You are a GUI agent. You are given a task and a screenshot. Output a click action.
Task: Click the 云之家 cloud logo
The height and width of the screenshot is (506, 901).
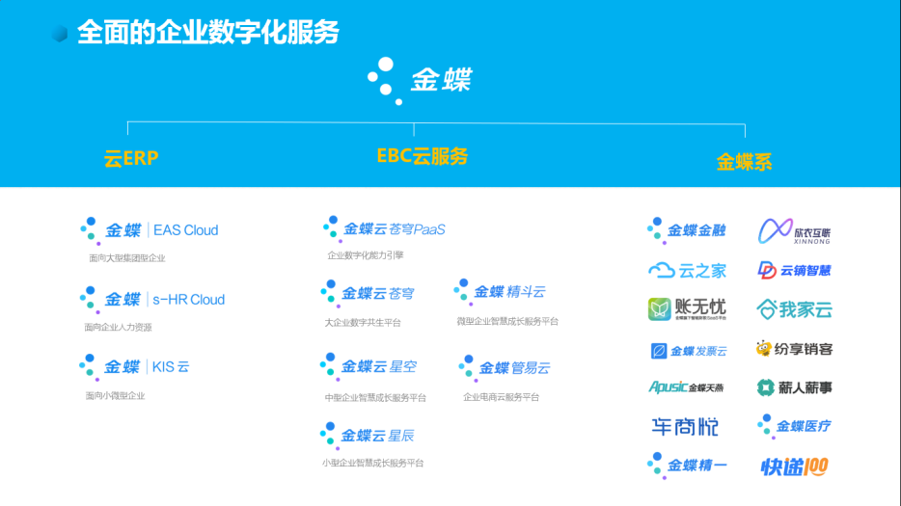(x=687, y=271)
